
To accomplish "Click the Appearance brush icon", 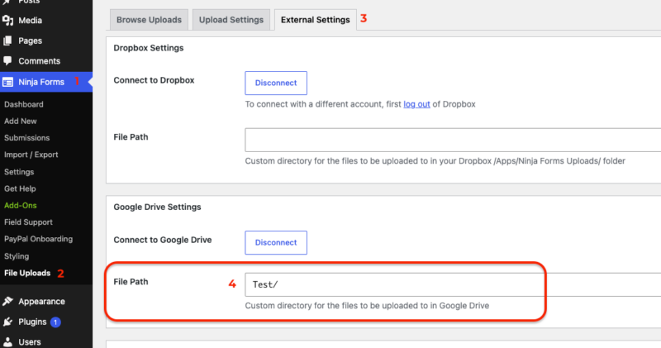I will click(x=7, y=301).
